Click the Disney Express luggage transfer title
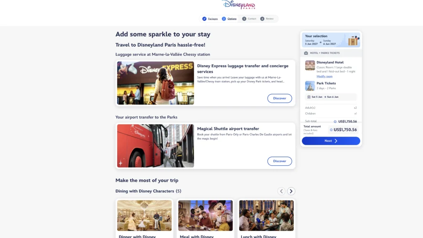Image resolution: width=423 pixels, height=238 pixels. [x=243, y=69]
